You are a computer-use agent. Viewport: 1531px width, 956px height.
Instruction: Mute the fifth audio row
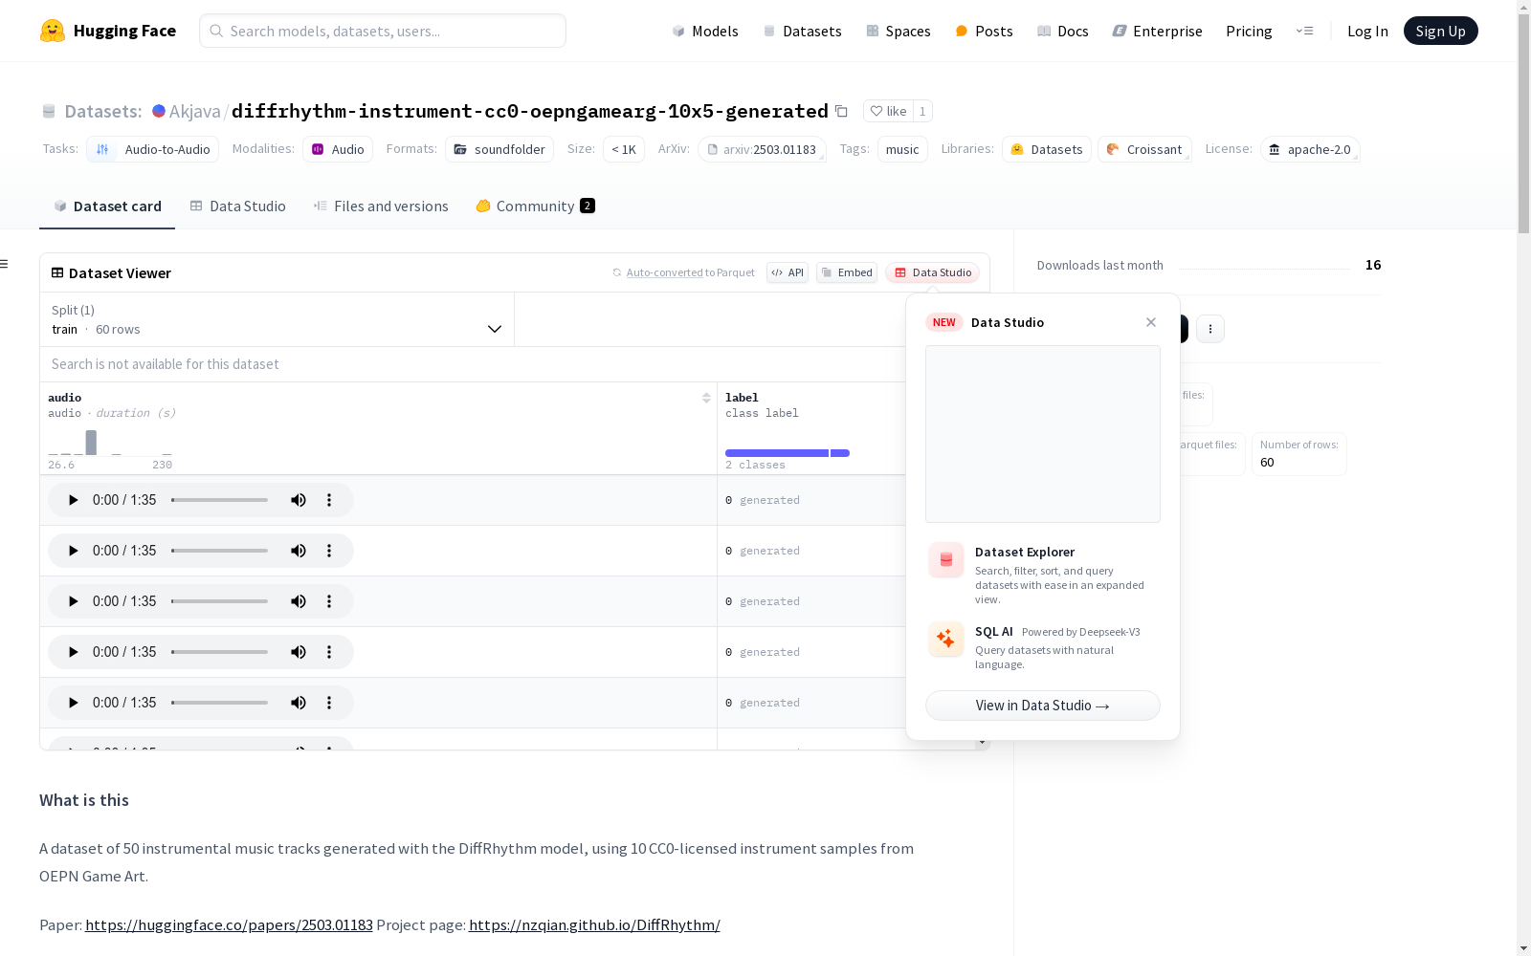[299, 703]
